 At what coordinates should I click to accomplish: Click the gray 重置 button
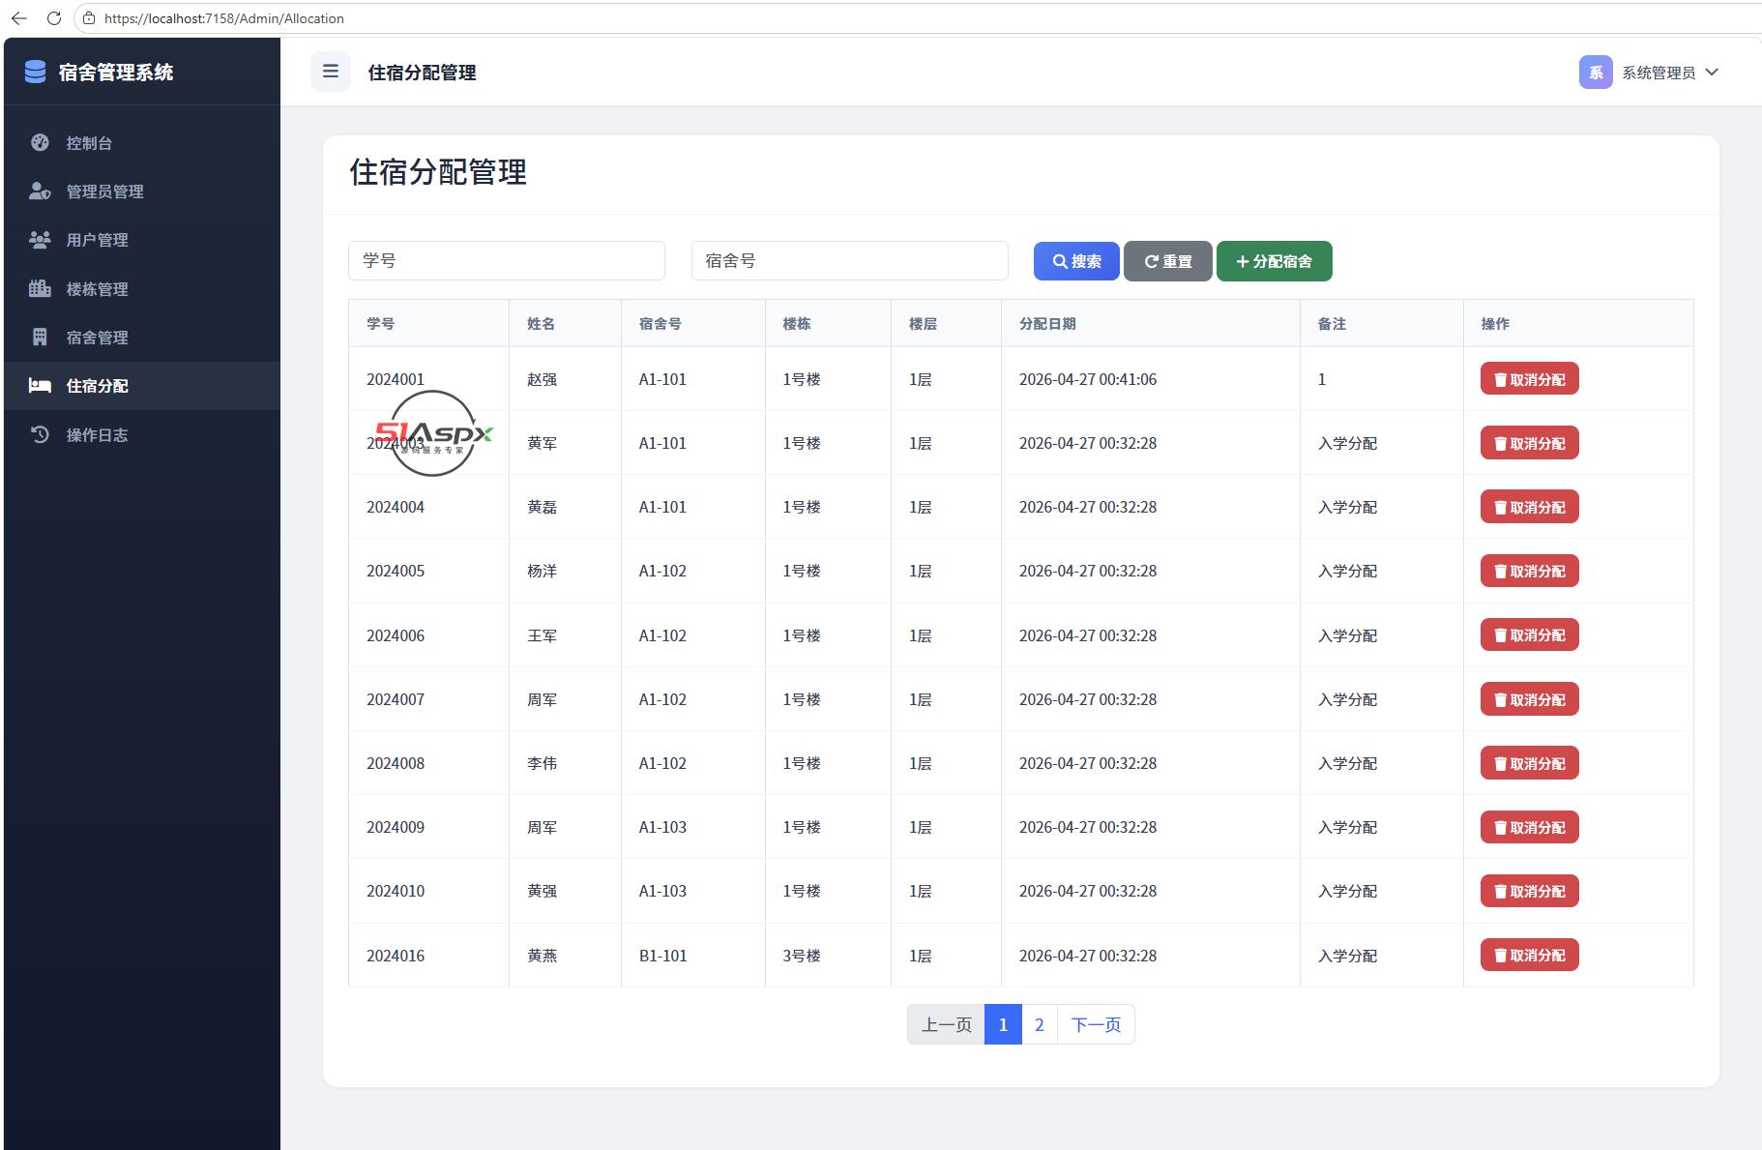pyautogui.click(x=1167, y=261)
